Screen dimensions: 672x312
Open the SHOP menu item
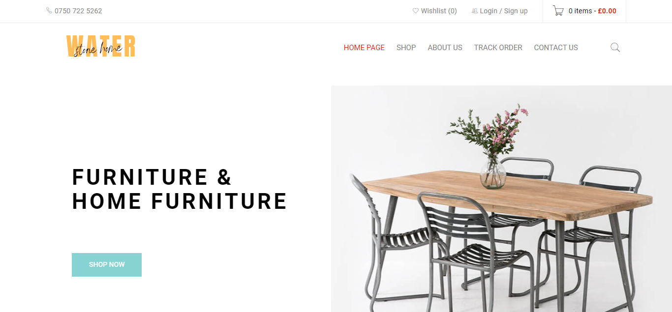(406, 48)
